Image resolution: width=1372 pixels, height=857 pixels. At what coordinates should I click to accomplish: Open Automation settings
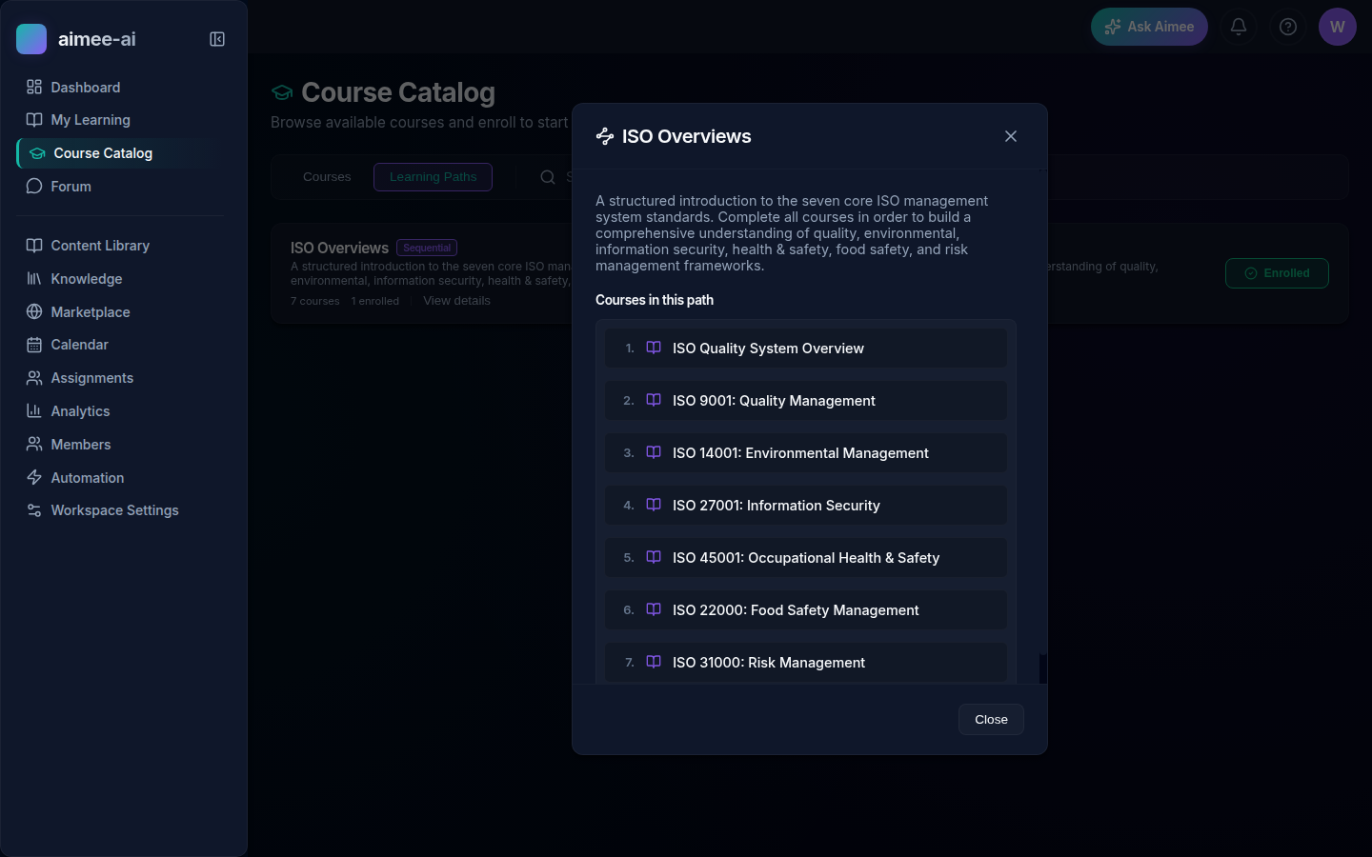[x=121, y=478]
